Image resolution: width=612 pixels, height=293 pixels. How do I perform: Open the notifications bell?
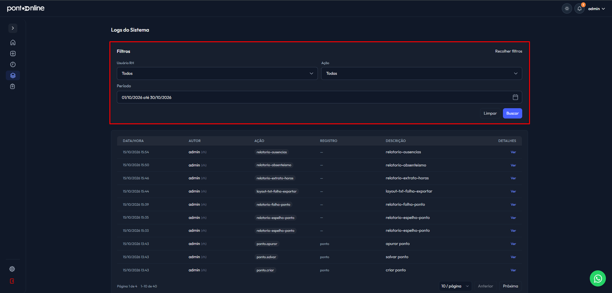pos(579,8)
